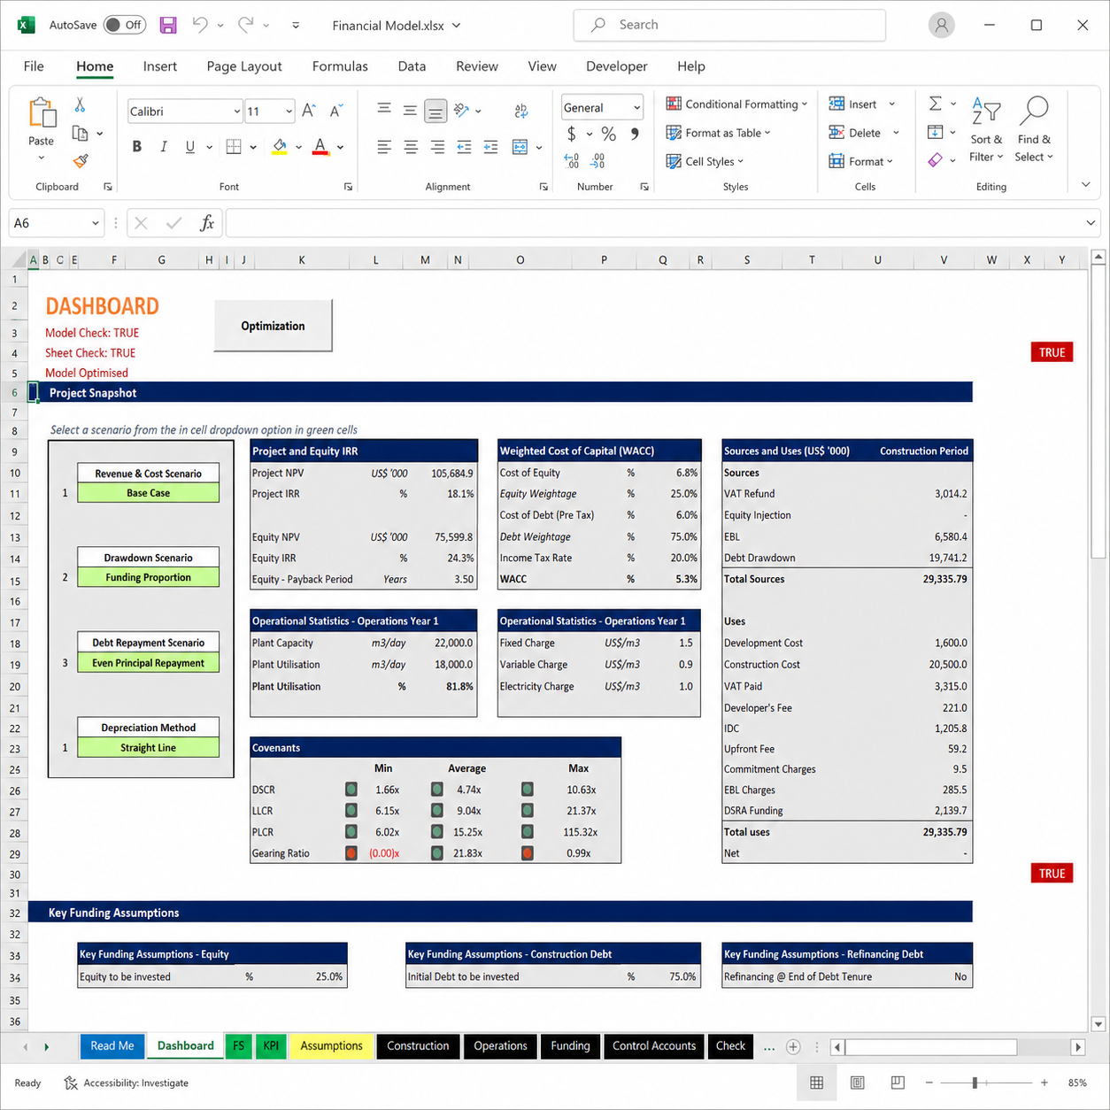Switch to the Assumptions sheet tab
The width and height of the screenshot is (1110, 1110).
(331, 1046)
